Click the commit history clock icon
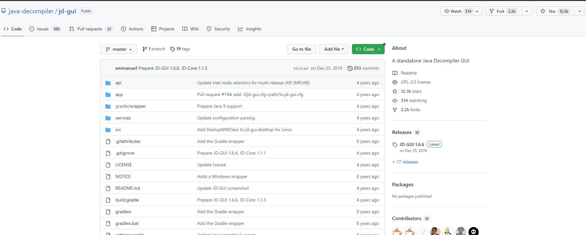This screenshot has width=586, height=235. tap(350, 68)
